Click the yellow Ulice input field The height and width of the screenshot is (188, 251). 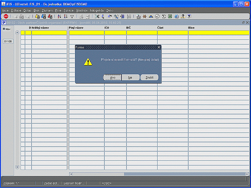click(219, 33)
